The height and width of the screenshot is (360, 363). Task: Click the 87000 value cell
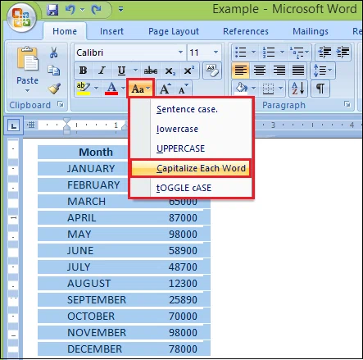[x=183, y=218]
